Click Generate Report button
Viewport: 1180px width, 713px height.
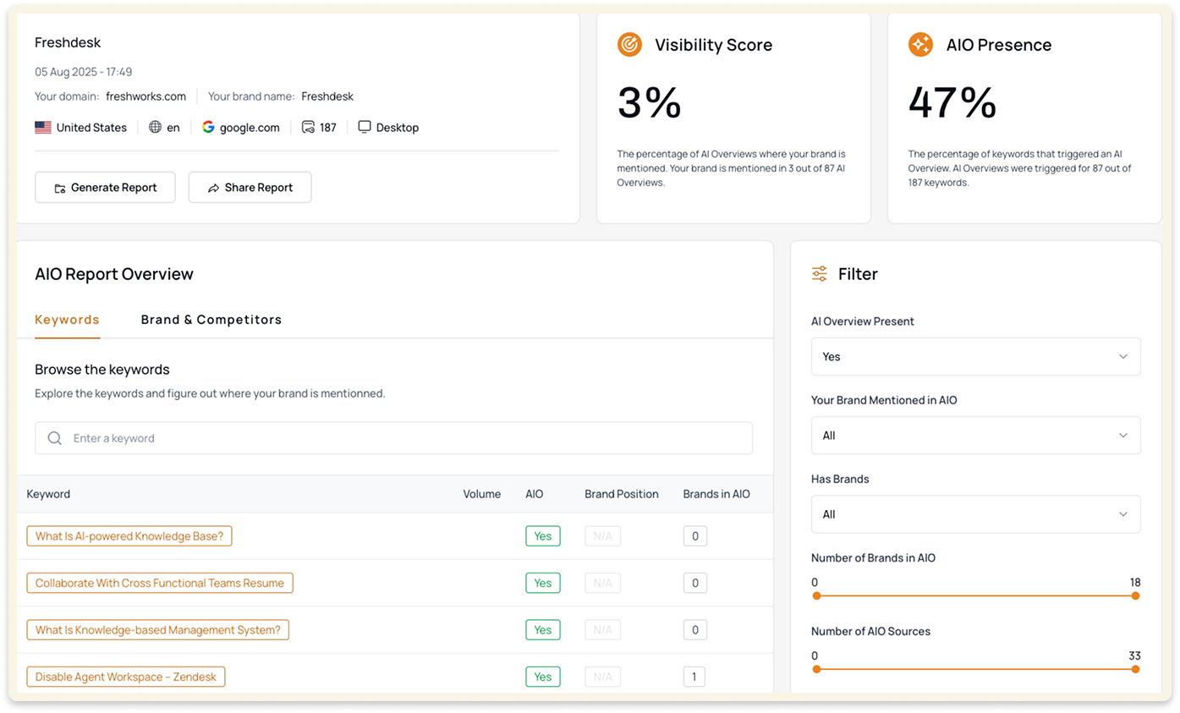coord(105,188)
